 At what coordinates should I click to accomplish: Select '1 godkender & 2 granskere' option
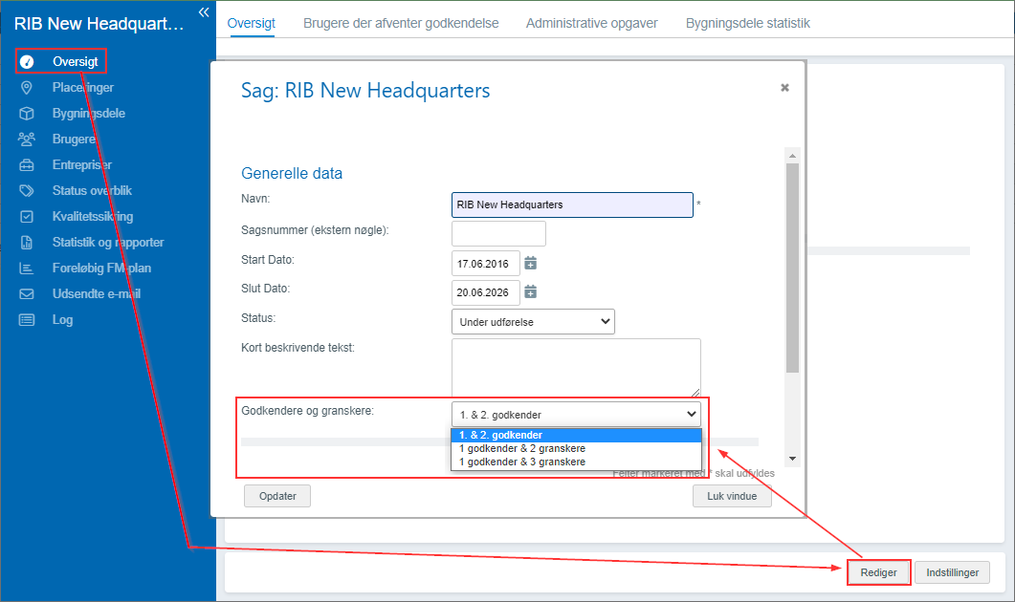[522, 448]
